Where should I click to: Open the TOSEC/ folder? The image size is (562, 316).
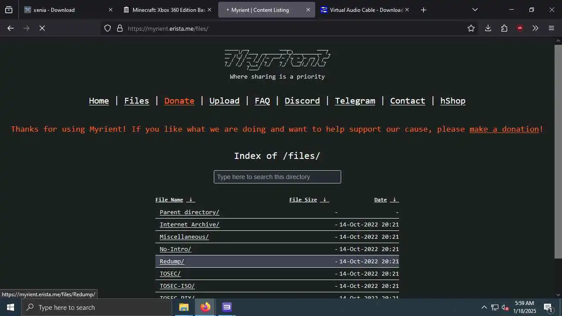[170, 273]
